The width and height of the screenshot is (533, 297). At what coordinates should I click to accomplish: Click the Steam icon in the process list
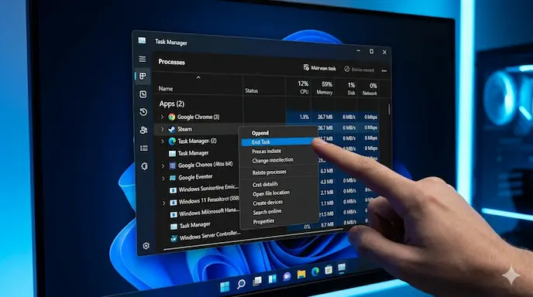click(172, 129)
